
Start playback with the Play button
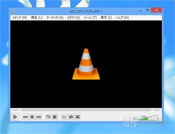point(15,117)
